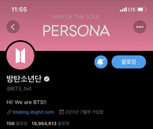Tap the cellular signal bars icon

(123, 10)
